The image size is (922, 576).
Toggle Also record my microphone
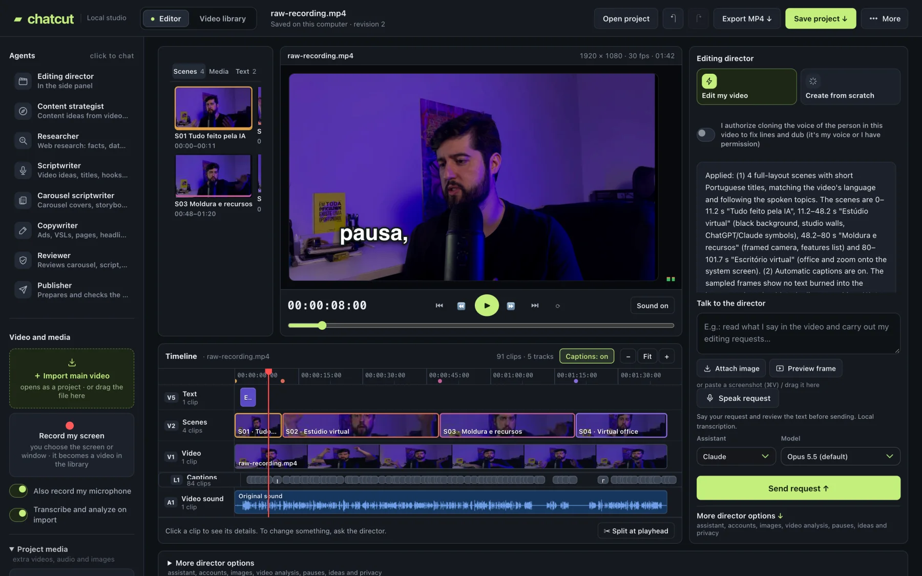(18, 490)
